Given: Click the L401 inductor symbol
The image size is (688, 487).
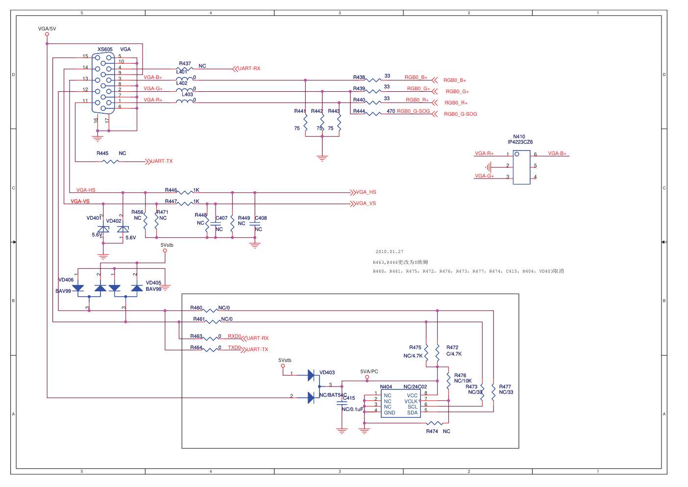Looking at the screenshot, I should (184, 79).
